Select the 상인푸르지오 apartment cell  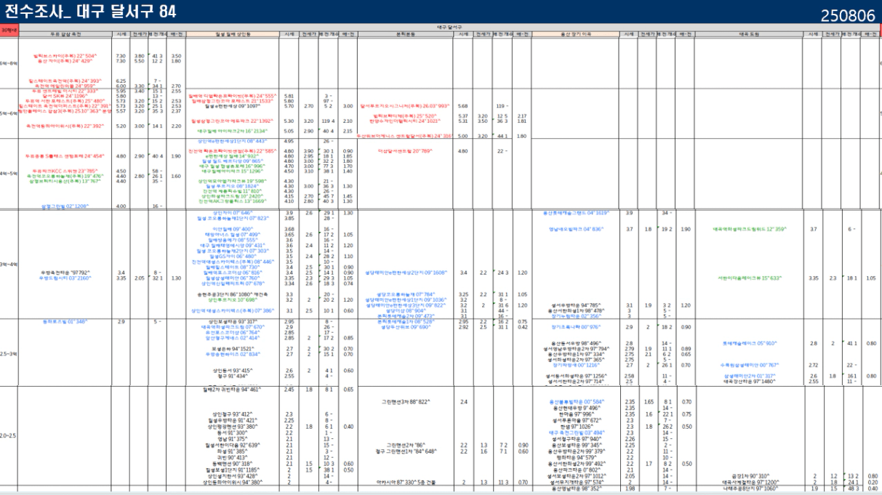233,299
